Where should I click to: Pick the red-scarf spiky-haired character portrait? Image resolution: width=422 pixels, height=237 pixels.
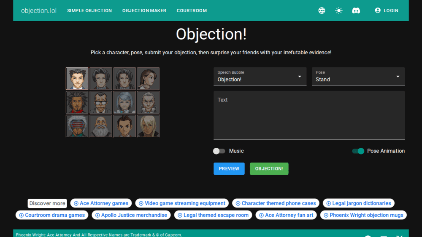(x=77, y=102)
